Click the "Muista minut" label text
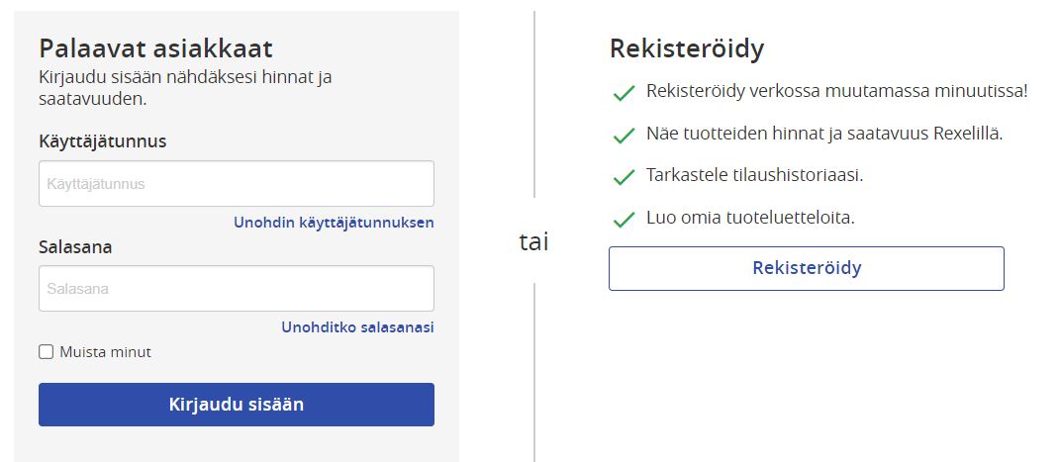 tap(105, 352)
